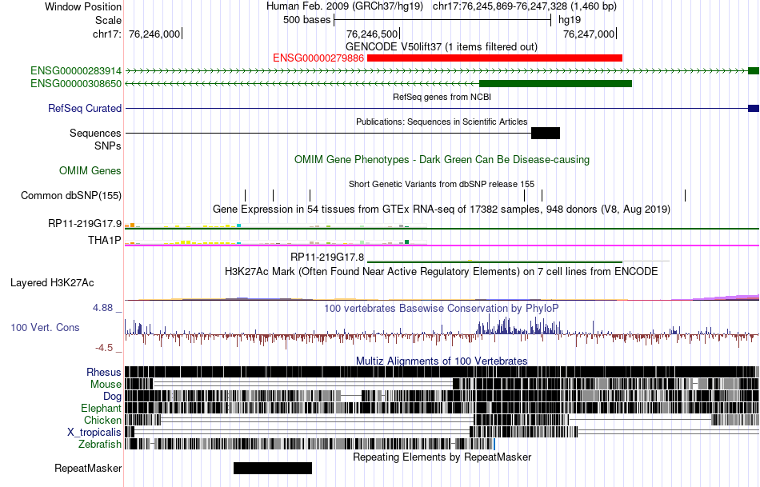The image size is (760, 487).
Task: Select the RP11-219G17.9 GTEx expression label
Action: click(x=85, y=224)
